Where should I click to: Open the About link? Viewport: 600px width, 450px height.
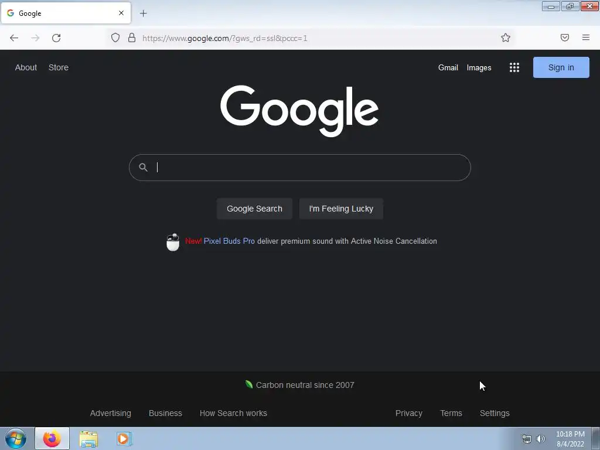pyautogui.click(x=26, y=67)
